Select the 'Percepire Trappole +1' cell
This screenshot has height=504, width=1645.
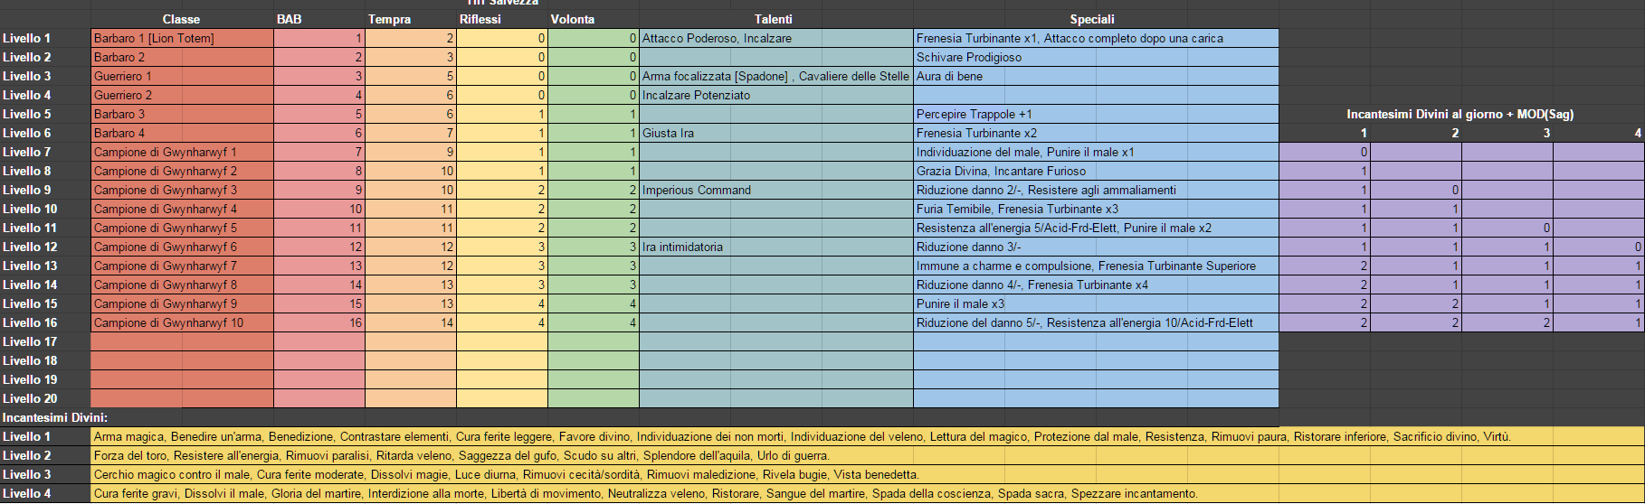coord(1096,114)
